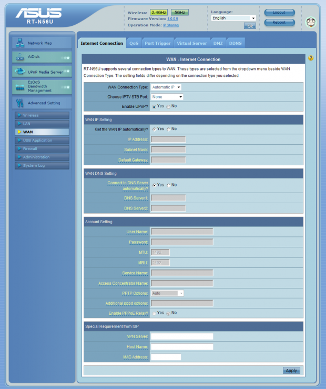Click the mascot avatar icon
This screenshot has height=389, width=326.
(x=311, y=22)
